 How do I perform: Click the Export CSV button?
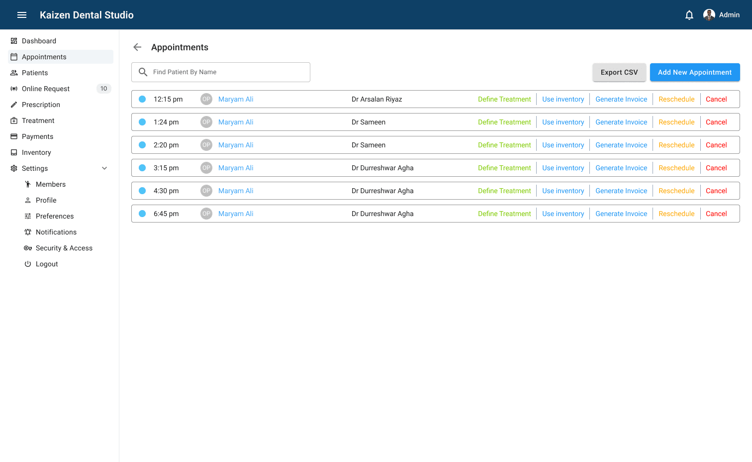(619, 72)
